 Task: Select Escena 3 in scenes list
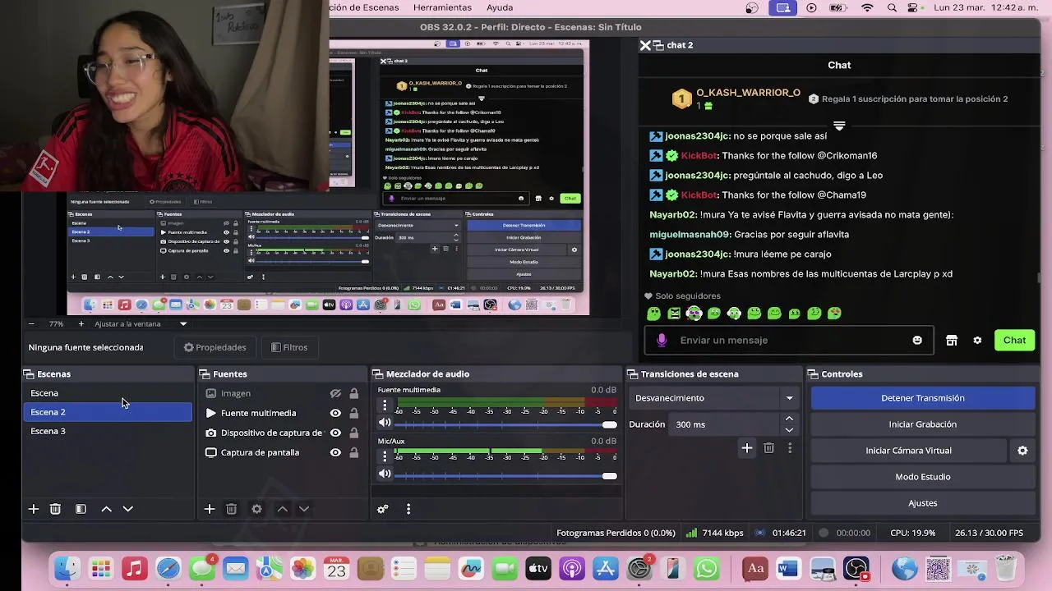coord(108,431)
